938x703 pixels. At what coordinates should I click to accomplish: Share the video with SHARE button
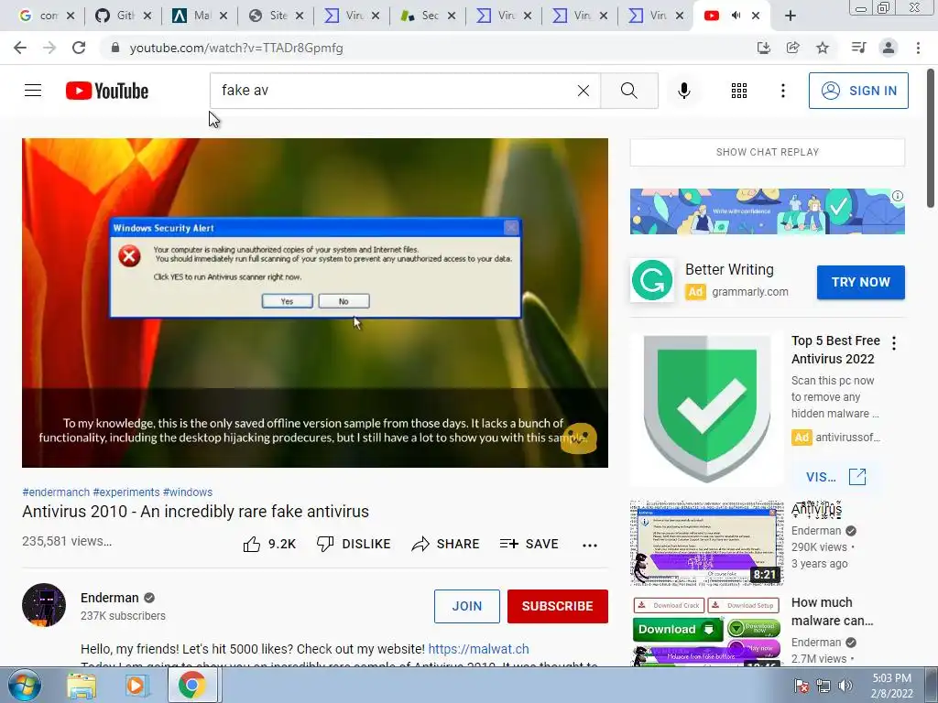446,544
